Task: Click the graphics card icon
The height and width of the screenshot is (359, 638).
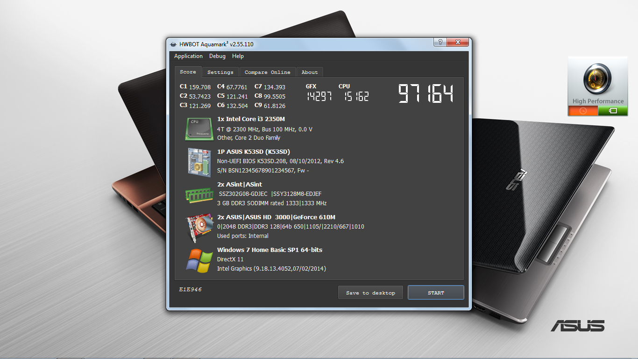Action: [199, 229]
